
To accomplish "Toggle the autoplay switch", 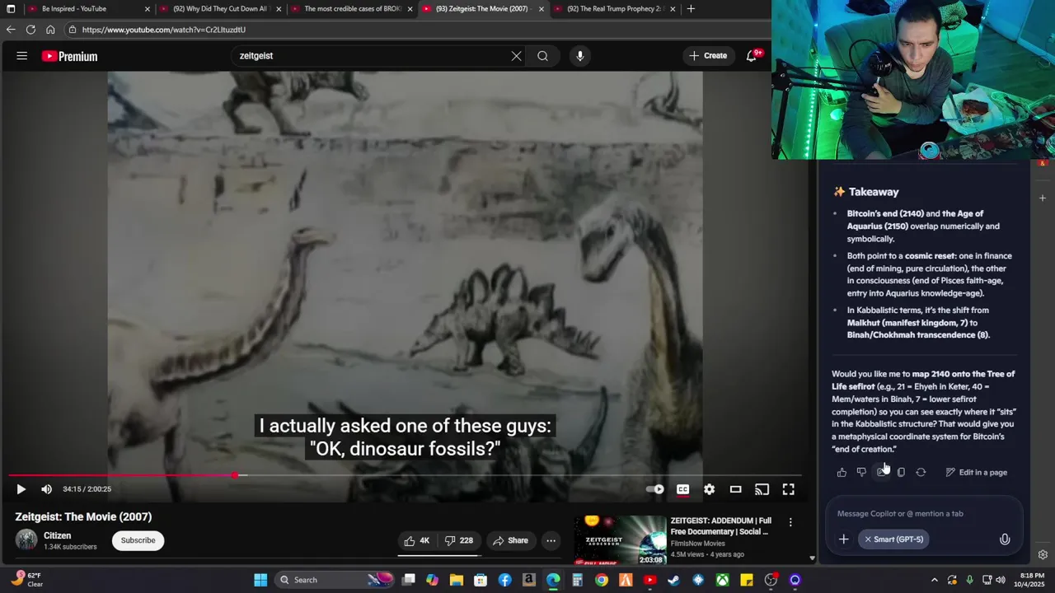I will [655, 489].
